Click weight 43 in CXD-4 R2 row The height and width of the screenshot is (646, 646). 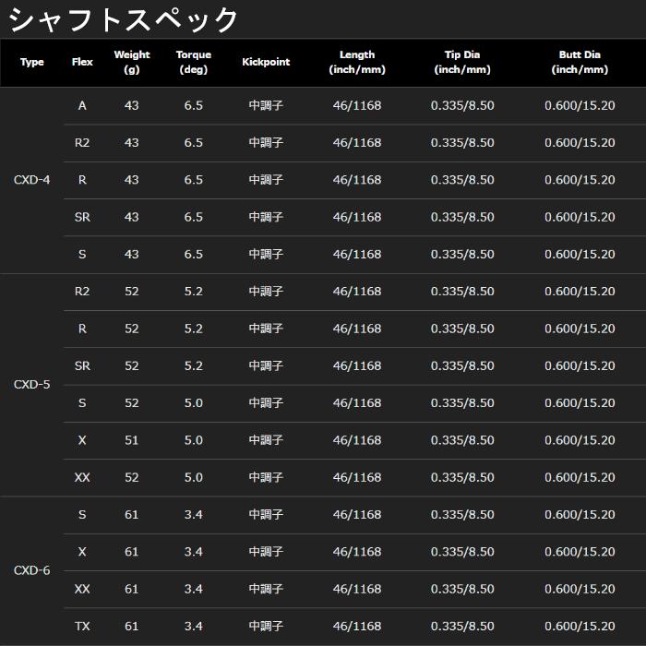coord(132,142)
